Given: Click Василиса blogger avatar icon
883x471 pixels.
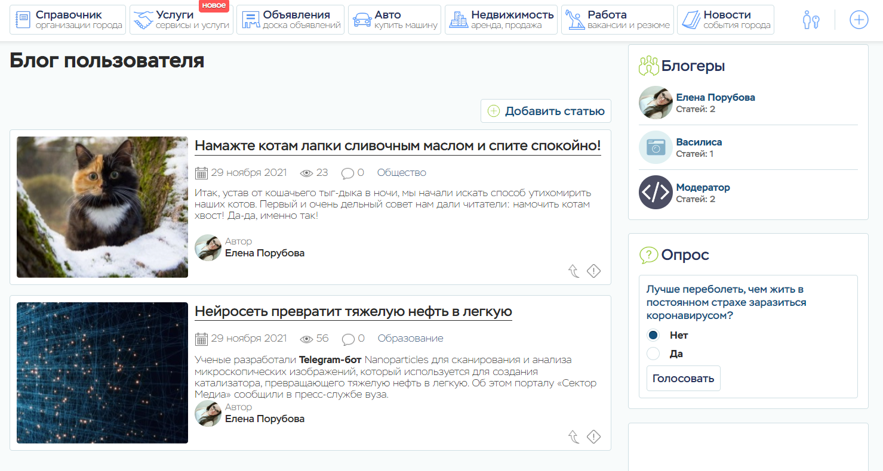Looking at the screenshot, I should tap(656, 147).
